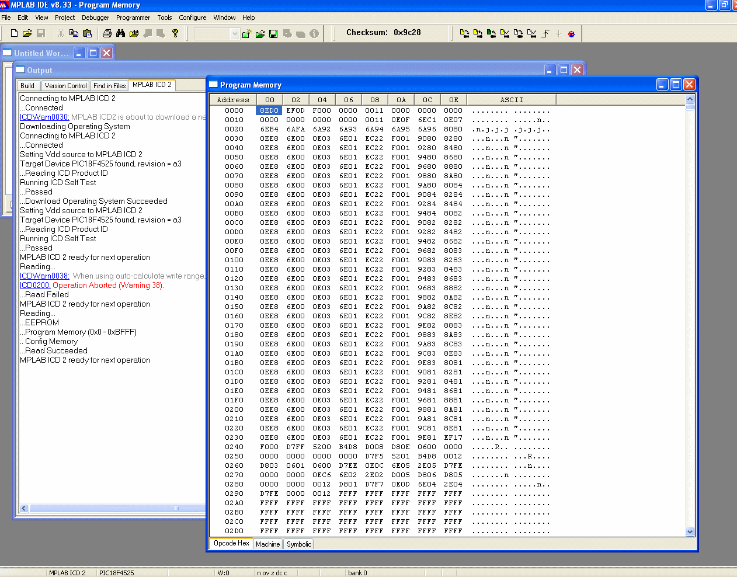
Task: Click the Checksum 0x9c28 display
Action: [x=384, y=33]
